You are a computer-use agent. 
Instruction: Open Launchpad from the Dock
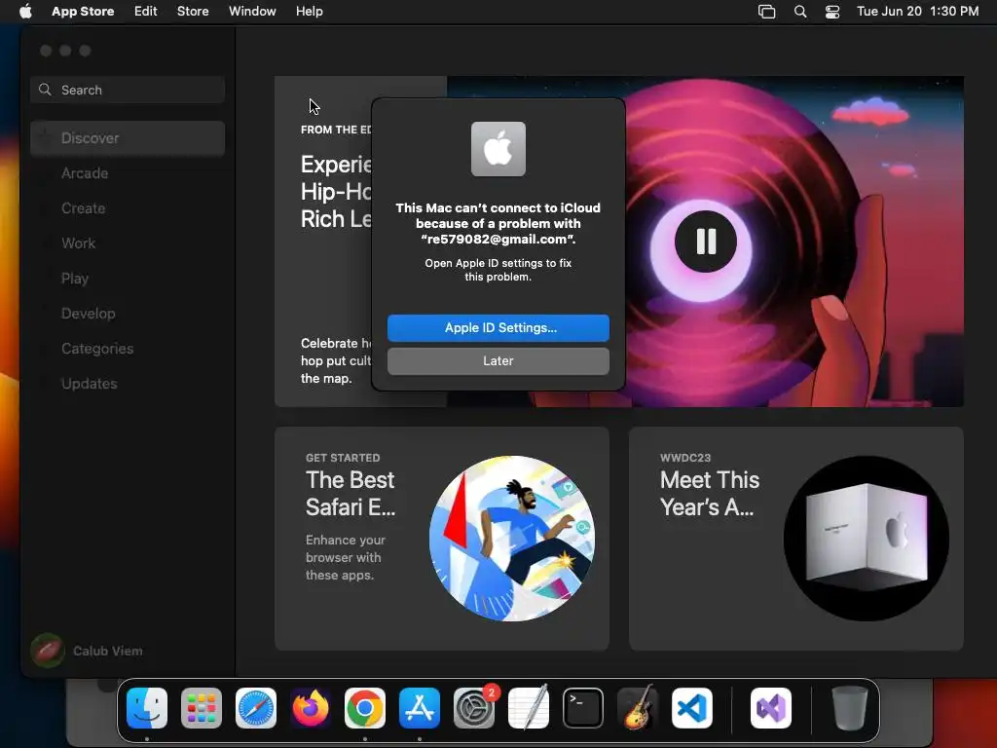tap(202, 708)
